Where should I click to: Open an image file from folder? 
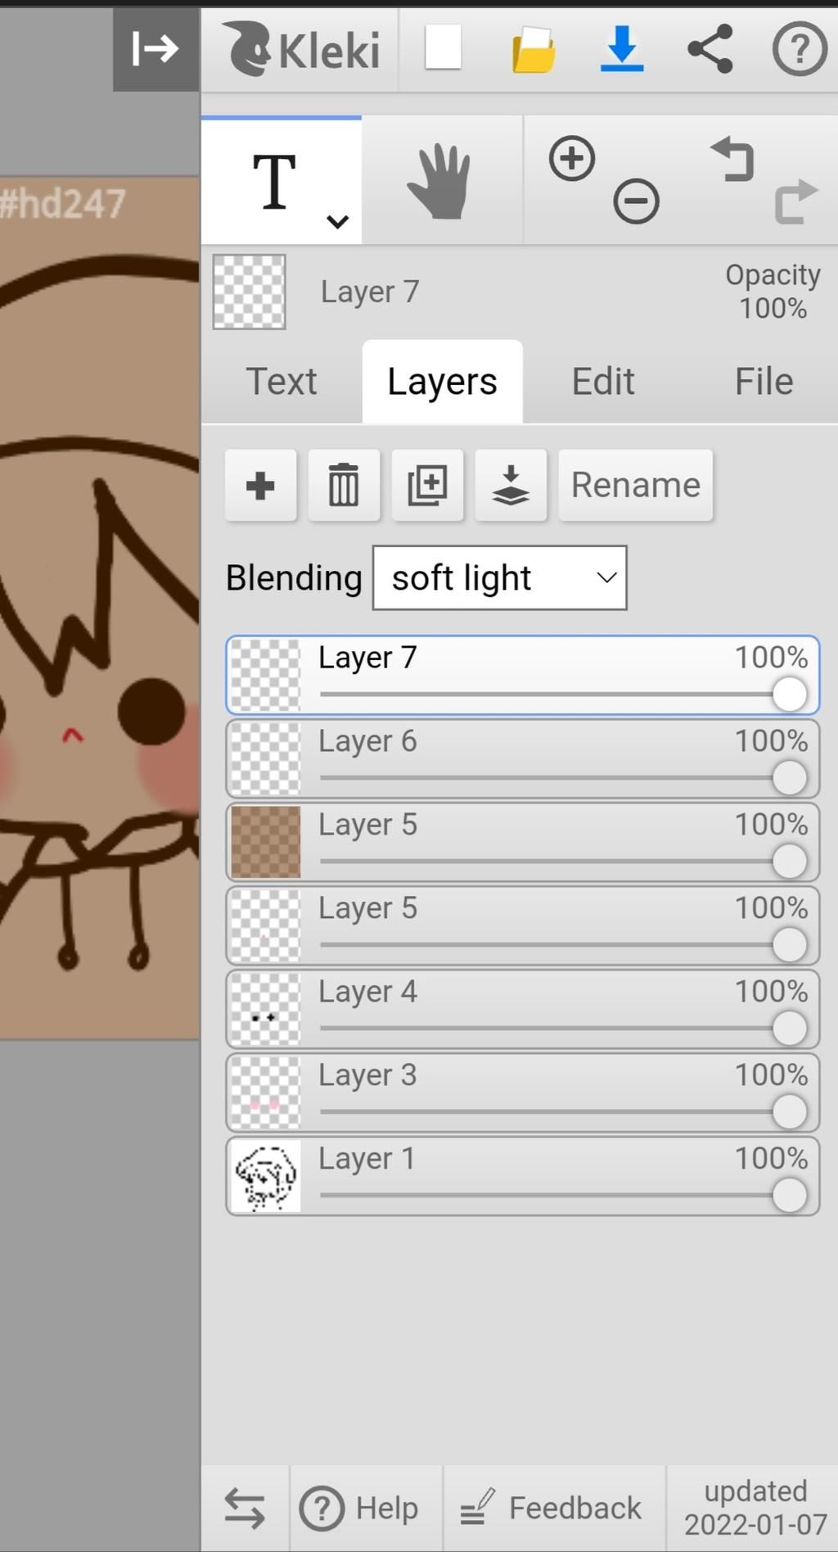click(x=534, y=50)
